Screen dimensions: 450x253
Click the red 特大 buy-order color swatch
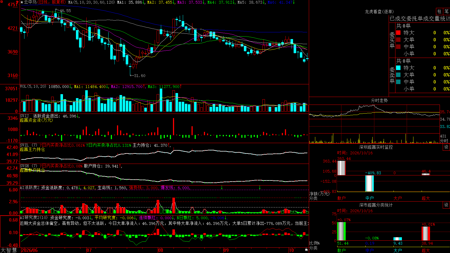pos(398,33)
